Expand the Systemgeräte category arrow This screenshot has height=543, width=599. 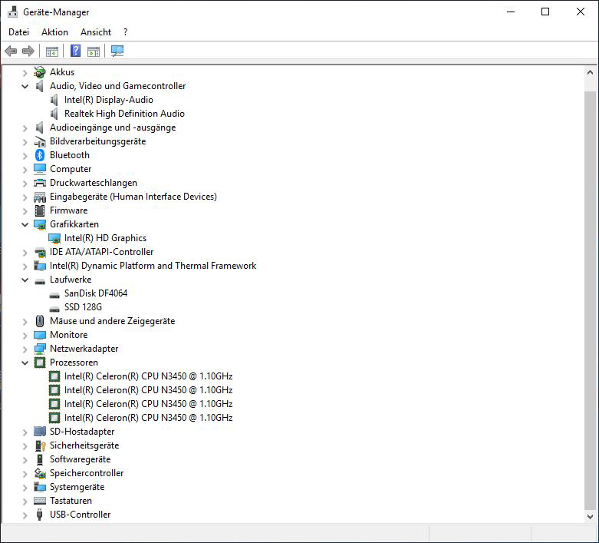(25, 488)
